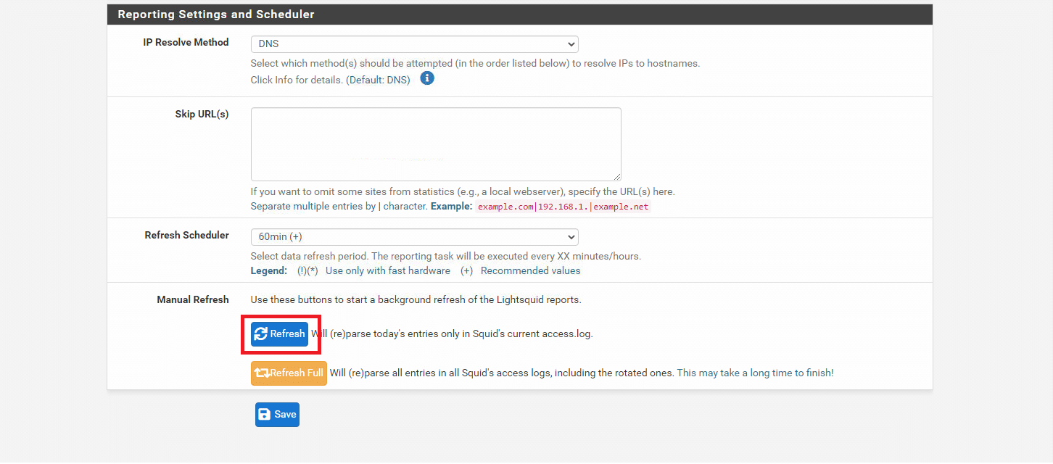Click the 'This may take a long time' warning
The image size is (1053, 464).
coord(755,373)
